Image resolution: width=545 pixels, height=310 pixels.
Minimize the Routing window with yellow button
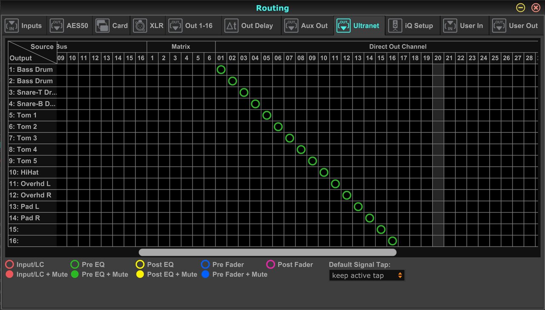point(521,8)
